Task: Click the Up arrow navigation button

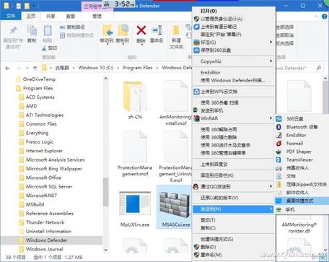Action: pos(35,68)
